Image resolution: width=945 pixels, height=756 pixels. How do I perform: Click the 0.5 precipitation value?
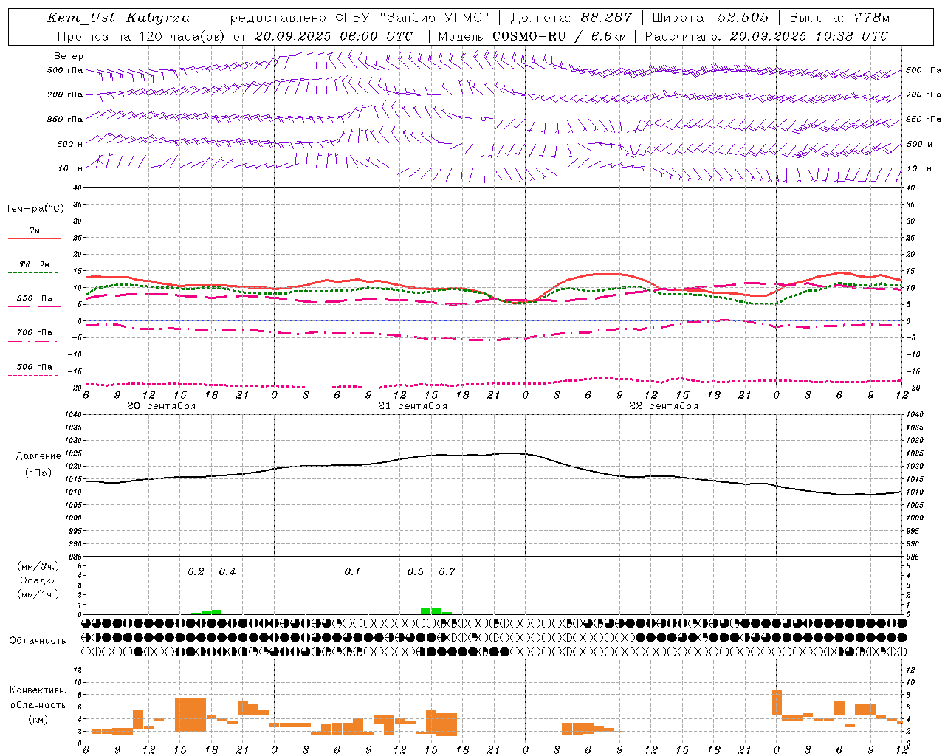416,572
